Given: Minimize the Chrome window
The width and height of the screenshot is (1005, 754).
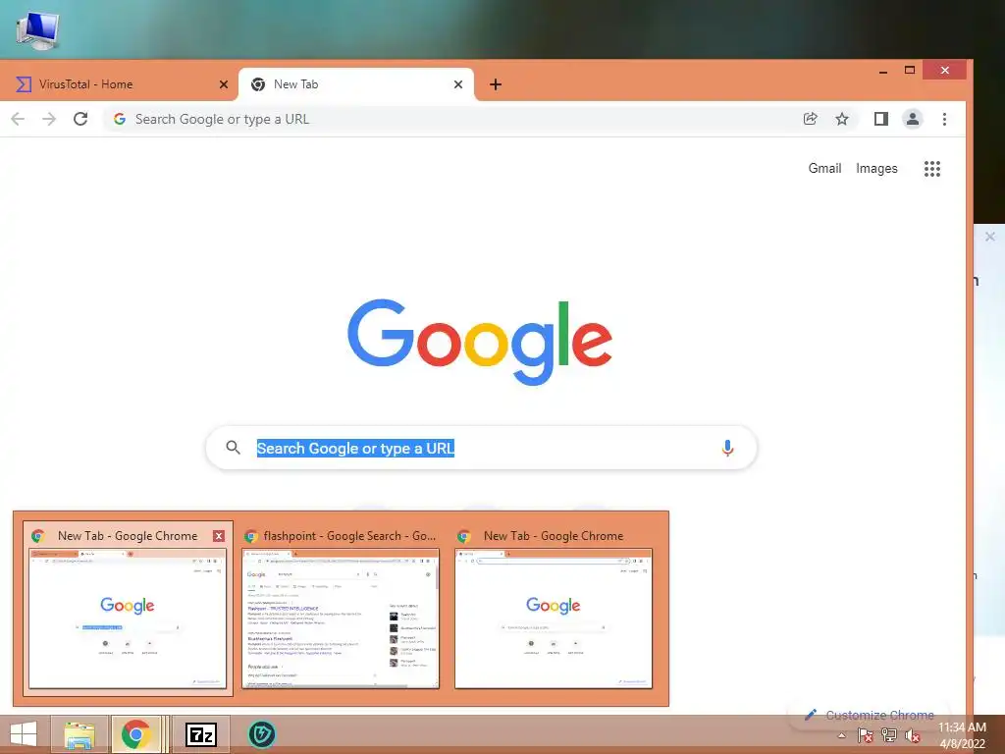Looking at the screenshot, I should 883,71.
